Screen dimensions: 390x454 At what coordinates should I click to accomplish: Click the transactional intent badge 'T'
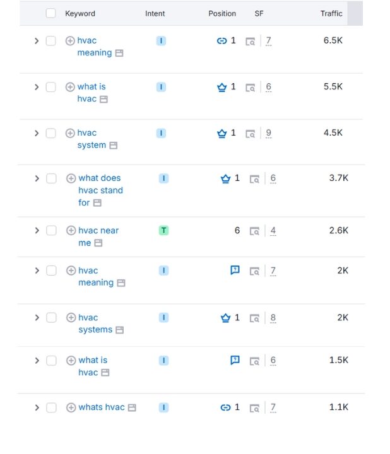point(163,231)
